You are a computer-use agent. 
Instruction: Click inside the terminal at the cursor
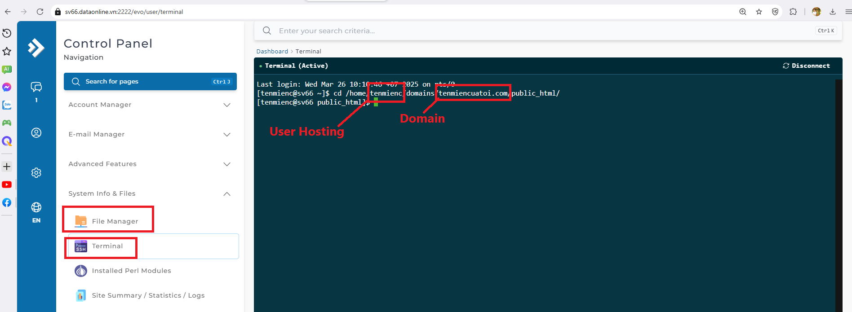pyautogui.click(x=376, y=102)
